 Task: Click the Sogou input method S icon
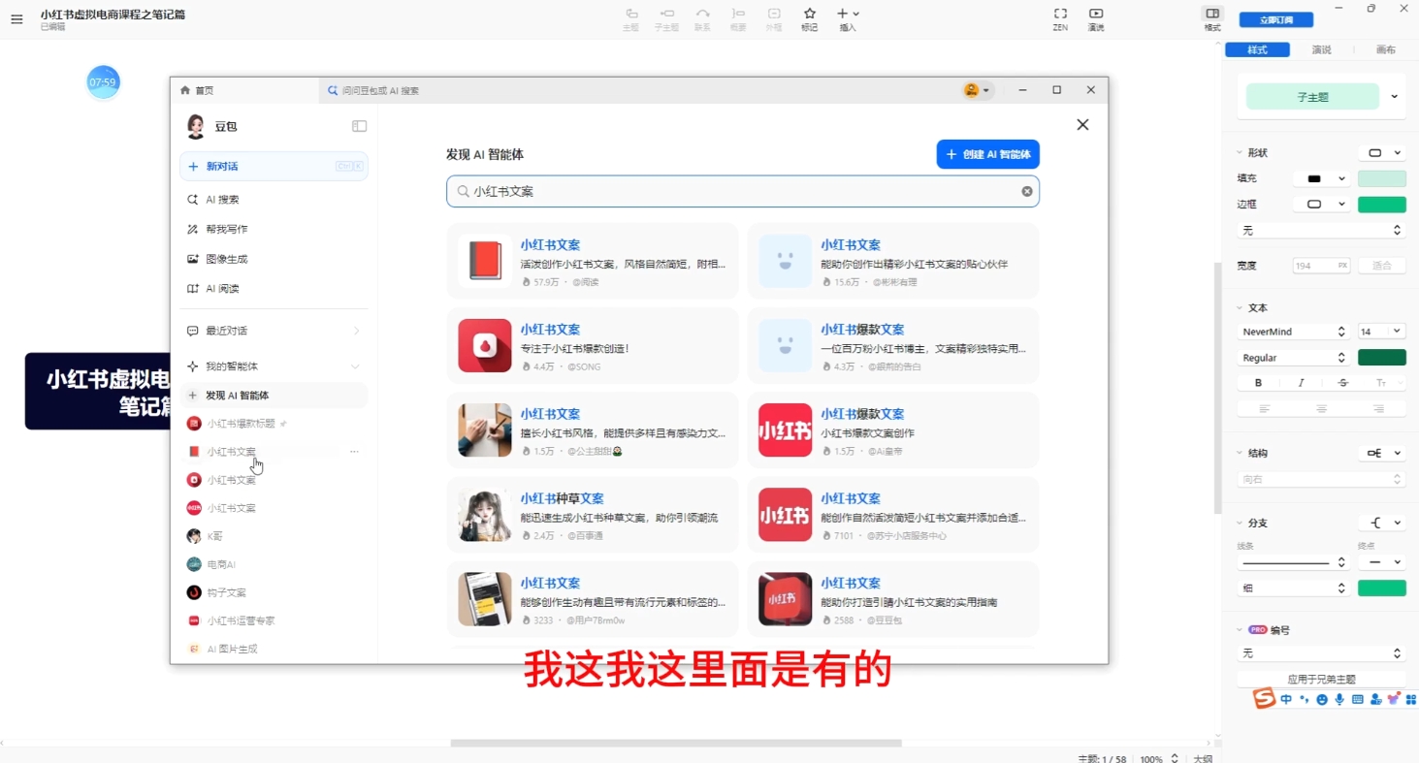coord(1263,699)
